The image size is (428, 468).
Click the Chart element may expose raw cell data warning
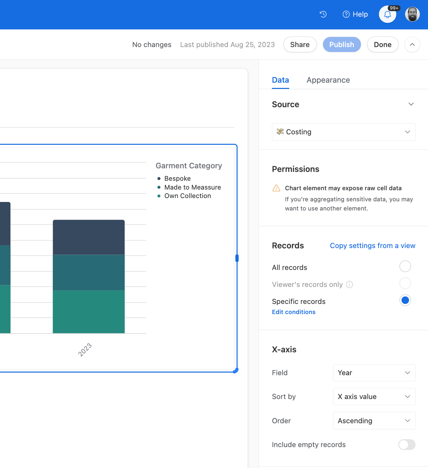tap(343, 188)
